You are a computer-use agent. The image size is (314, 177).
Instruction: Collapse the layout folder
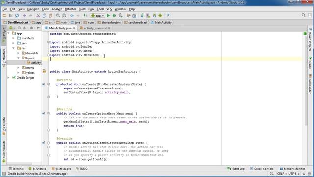18,58
